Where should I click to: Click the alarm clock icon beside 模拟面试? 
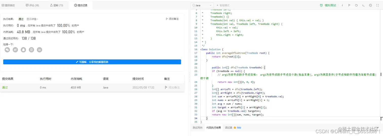click(x=321, y=5)
